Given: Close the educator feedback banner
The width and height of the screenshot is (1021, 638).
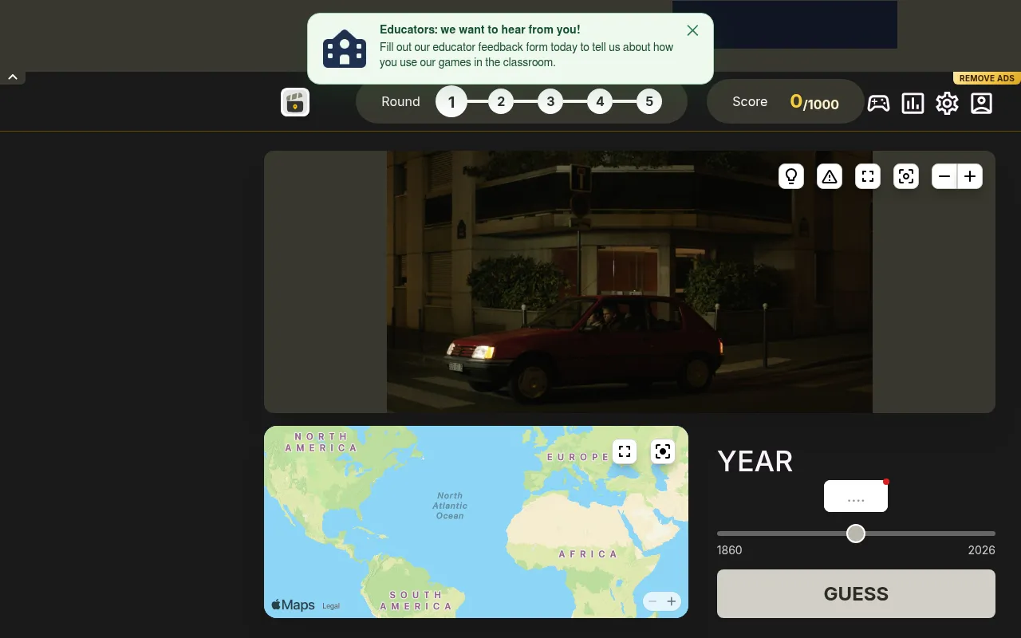Looking at the screenshot, I should pyautogui.click(x=692, y=30).
